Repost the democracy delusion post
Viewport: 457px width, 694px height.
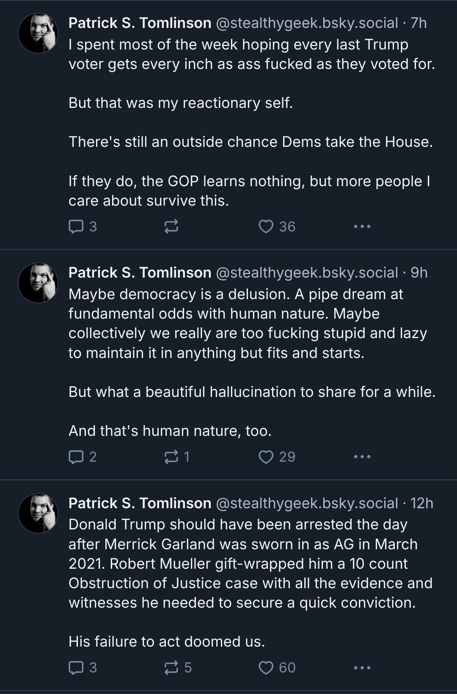(x=171, y=457)
